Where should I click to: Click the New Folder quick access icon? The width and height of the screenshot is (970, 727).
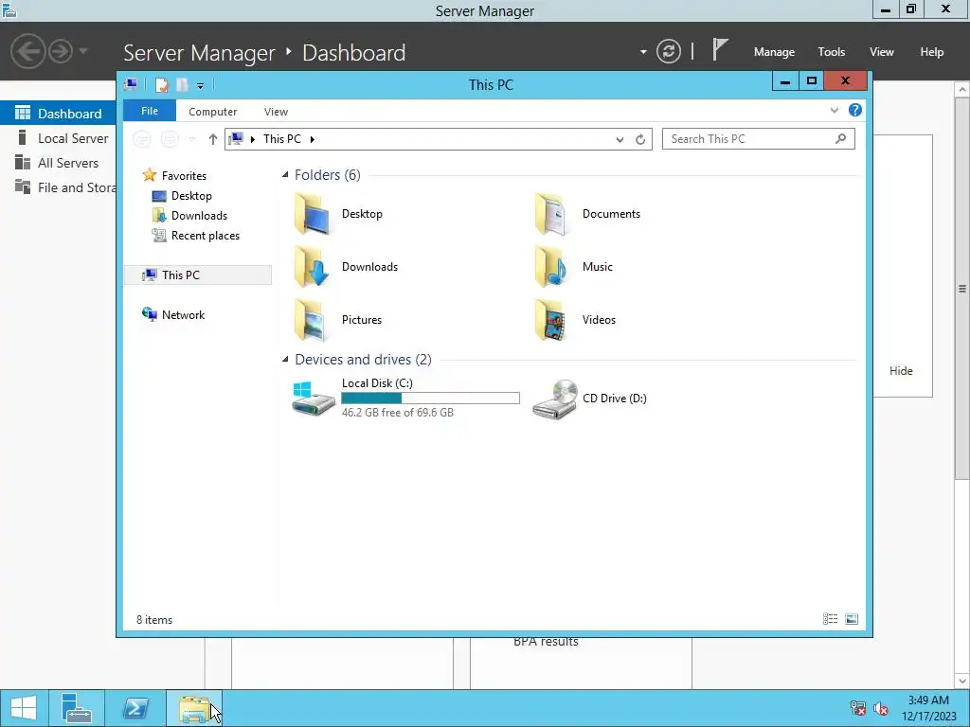pos(183,85)
